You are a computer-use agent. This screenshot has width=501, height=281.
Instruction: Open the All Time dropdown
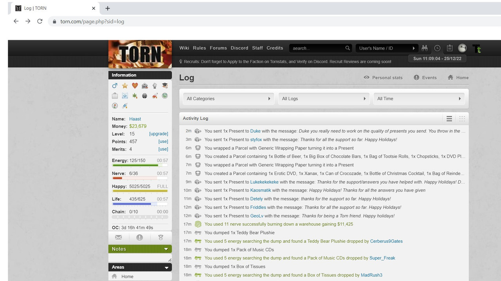coord(419,99)
